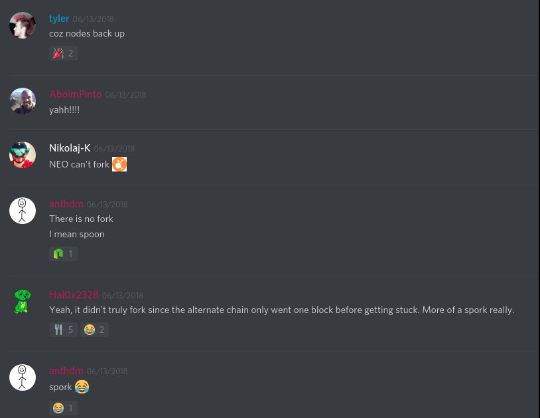Screen dimensions: 540x418
Task: Click the message text coz nodes back up
Action: click(87, 33)
